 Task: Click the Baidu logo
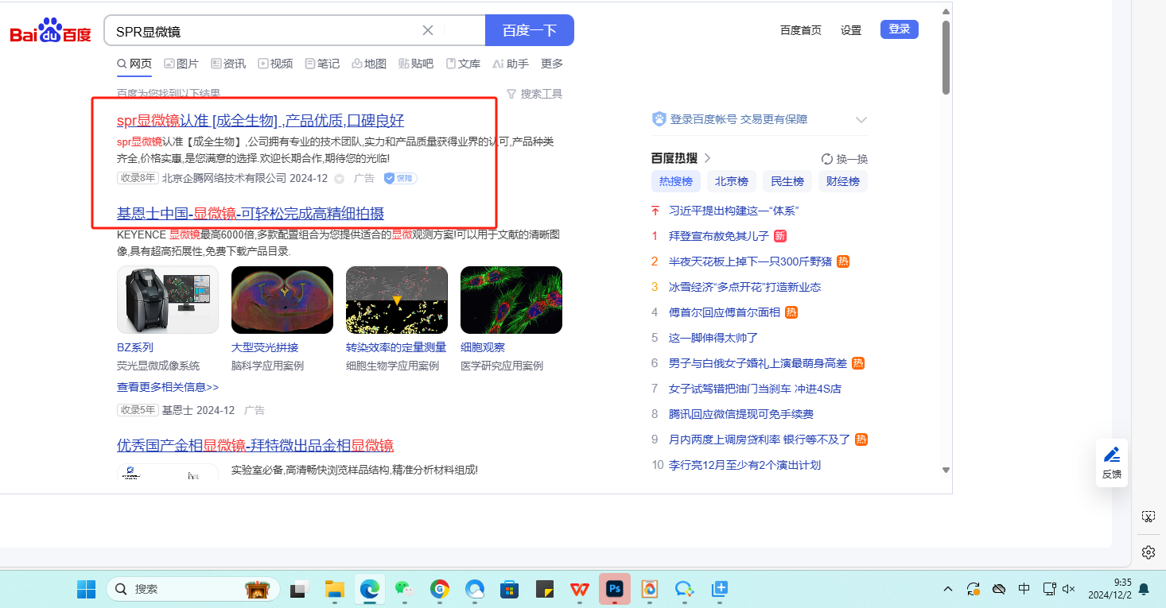[x=50, y=31]
